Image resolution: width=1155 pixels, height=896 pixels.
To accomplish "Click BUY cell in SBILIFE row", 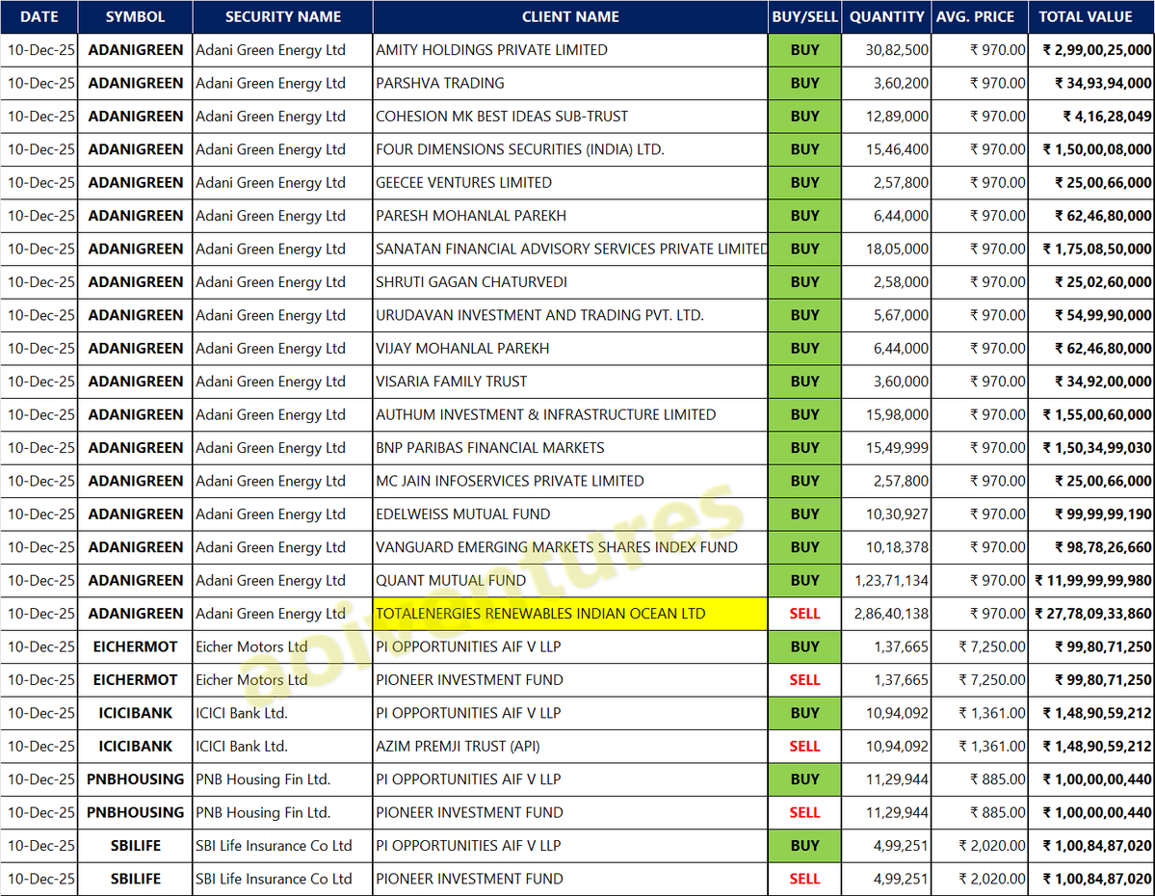I will [804, 846].
